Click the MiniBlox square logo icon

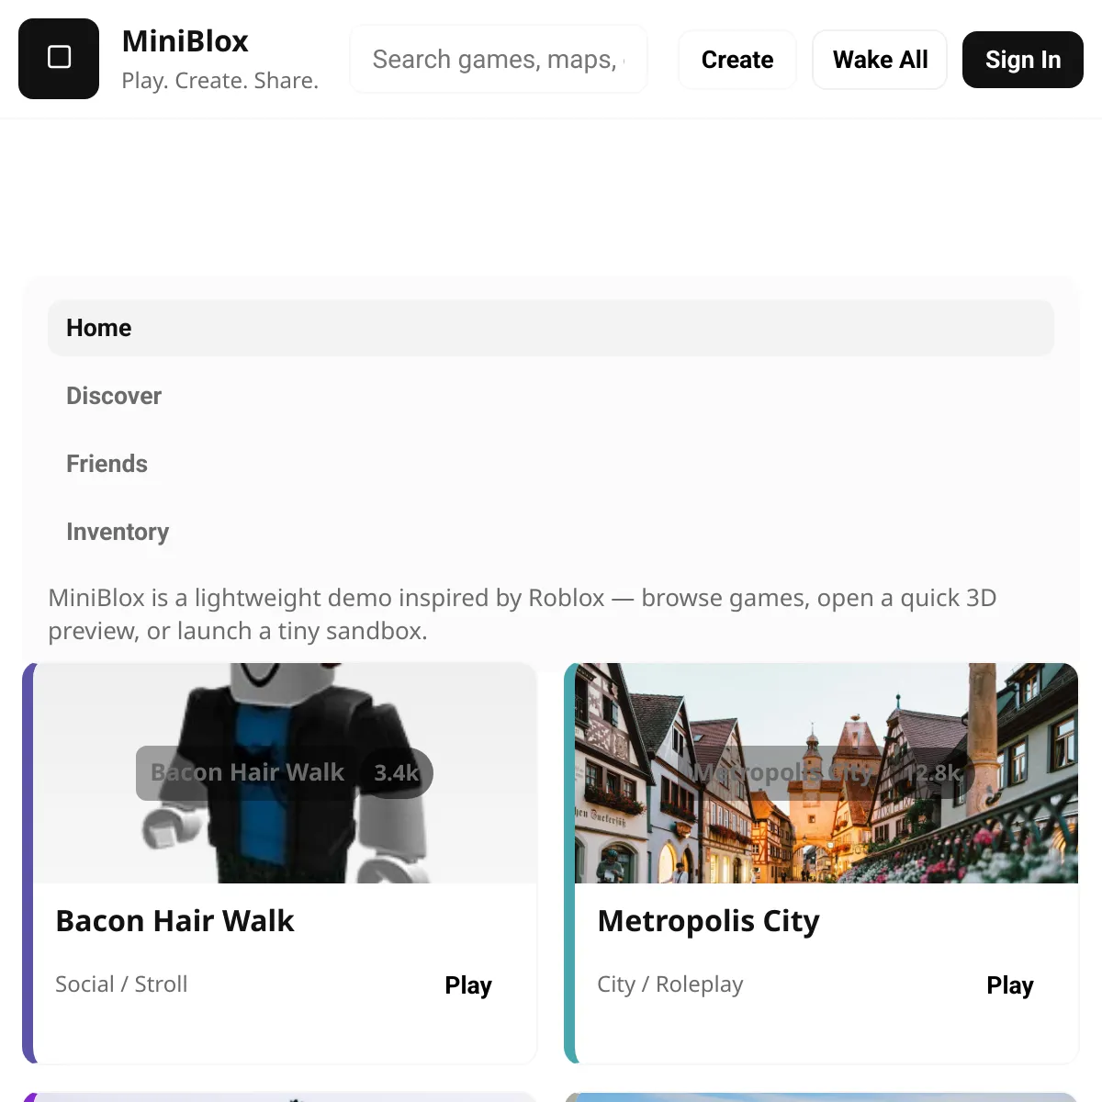(59, 58)
